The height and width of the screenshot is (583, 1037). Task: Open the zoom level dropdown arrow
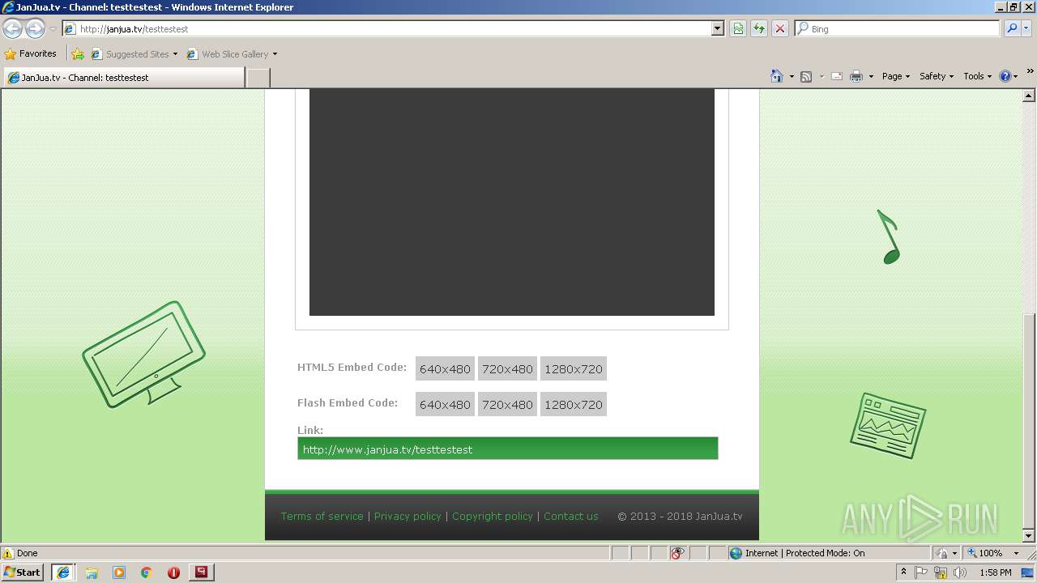[1016, 553]
